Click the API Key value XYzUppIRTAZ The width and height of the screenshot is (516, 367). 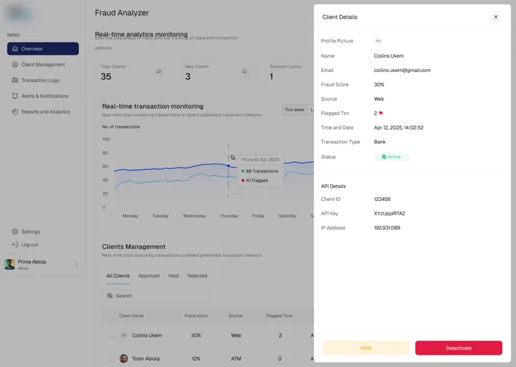pyautogui.click(x=389, y=213)
